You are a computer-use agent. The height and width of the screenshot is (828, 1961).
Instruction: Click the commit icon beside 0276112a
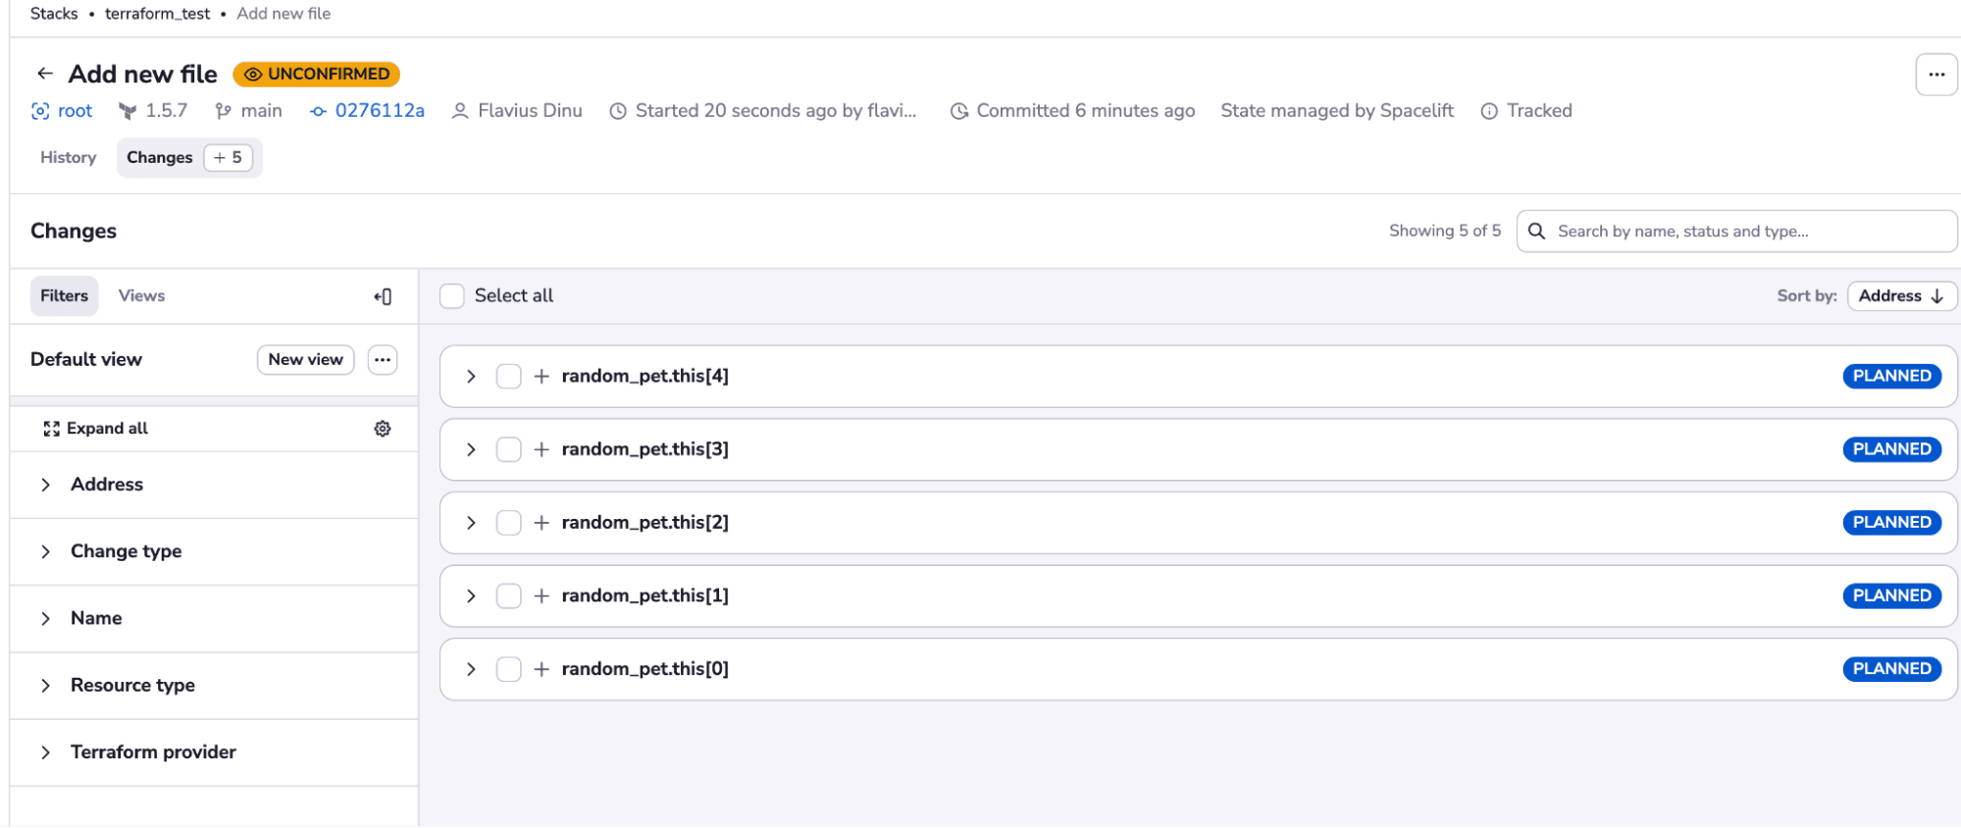click(x=318, y=111)
